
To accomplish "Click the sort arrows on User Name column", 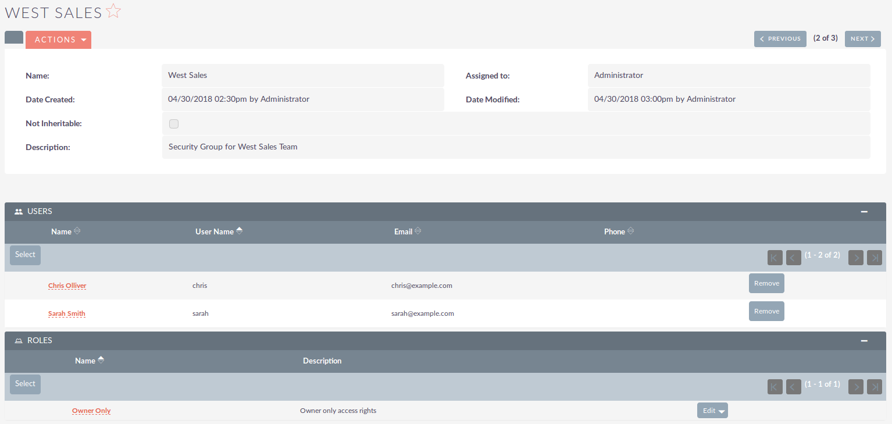I will click(x=238, y=230).
